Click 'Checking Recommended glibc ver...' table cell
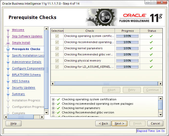The image size is (169, 136). coord(89,54)
